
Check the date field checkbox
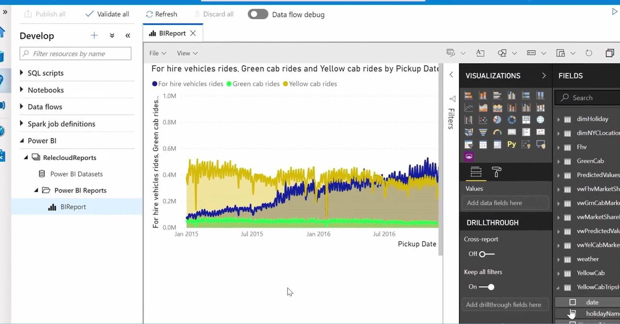pyautogui.click(x=573, y=302)
